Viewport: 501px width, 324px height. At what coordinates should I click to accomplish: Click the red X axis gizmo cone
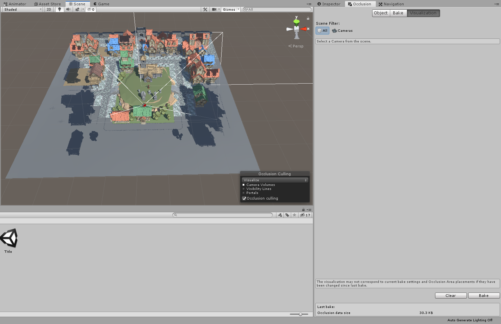click(304, 29)
